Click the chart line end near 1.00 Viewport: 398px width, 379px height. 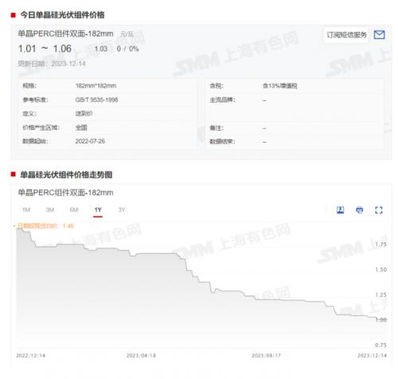[x=377, y=318]
